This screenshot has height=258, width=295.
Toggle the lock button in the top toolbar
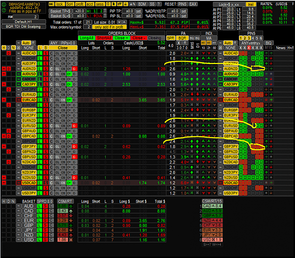59,4
